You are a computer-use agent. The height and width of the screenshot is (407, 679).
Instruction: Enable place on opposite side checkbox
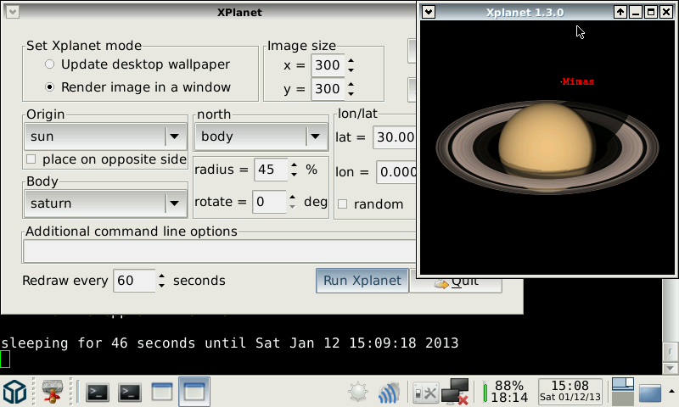pyautogui.click(x=31, y=159)
